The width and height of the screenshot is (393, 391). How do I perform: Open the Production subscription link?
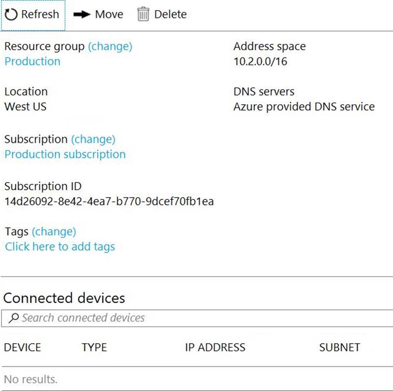65,154
